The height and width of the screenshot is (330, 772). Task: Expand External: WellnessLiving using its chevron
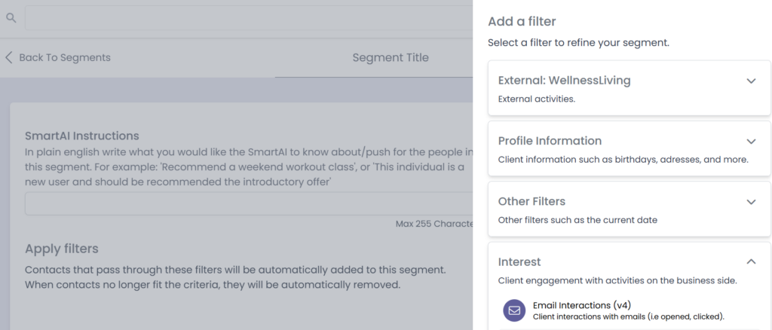click(751, 81)
